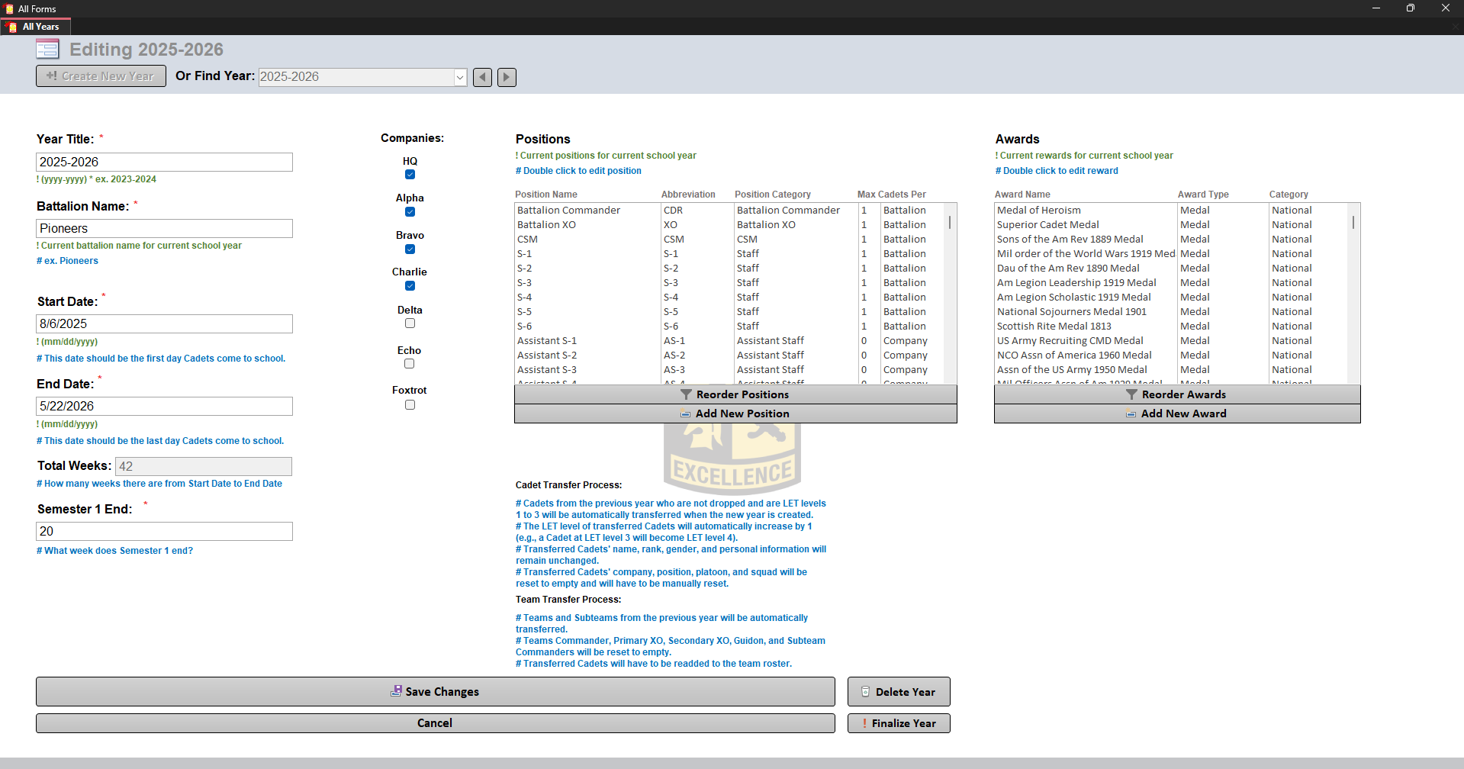Viewport: 1464px width, 769px height.
Task: Click Delete Year button
Action: [x=899, y=691]
